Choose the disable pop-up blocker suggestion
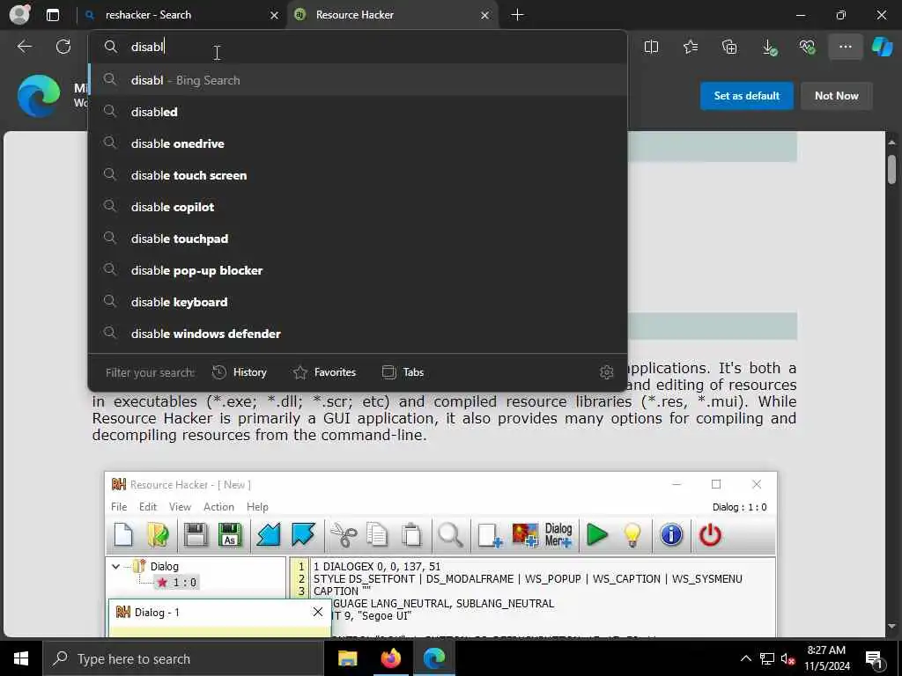The width and height of the screenshot is (902, 676). click(358, 269)
